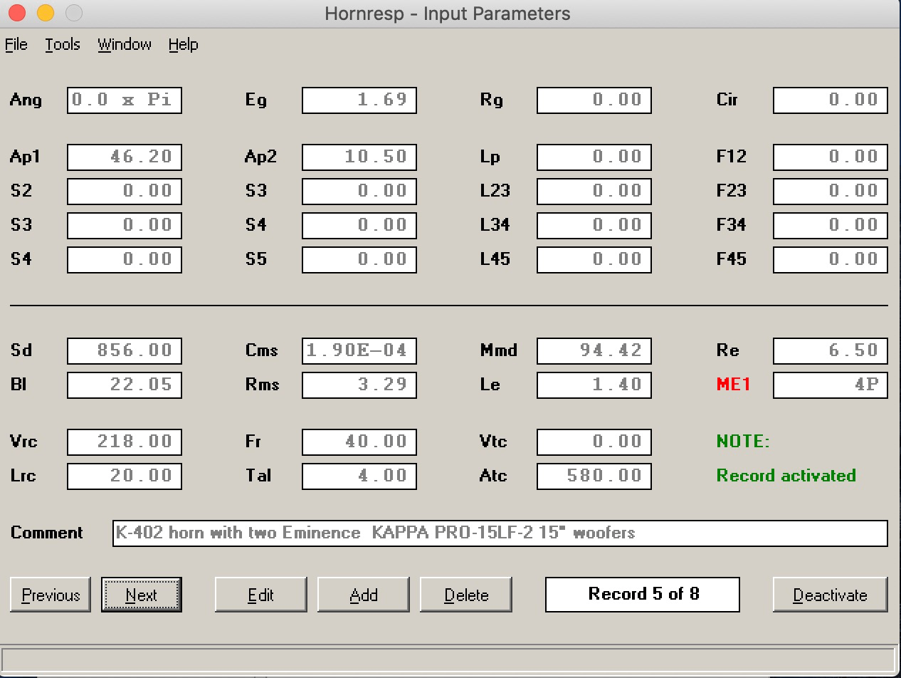This screenshot has height=678, width=901.
Task: Select the Lrc field showing 20.00
Action: click(x=125, y=476)
